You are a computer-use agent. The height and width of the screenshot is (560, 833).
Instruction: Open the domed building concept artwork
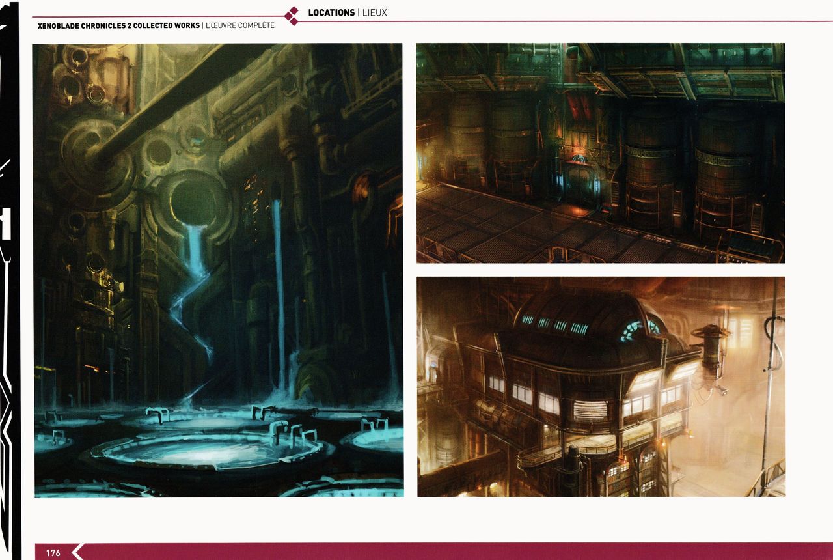pos(600,386)
